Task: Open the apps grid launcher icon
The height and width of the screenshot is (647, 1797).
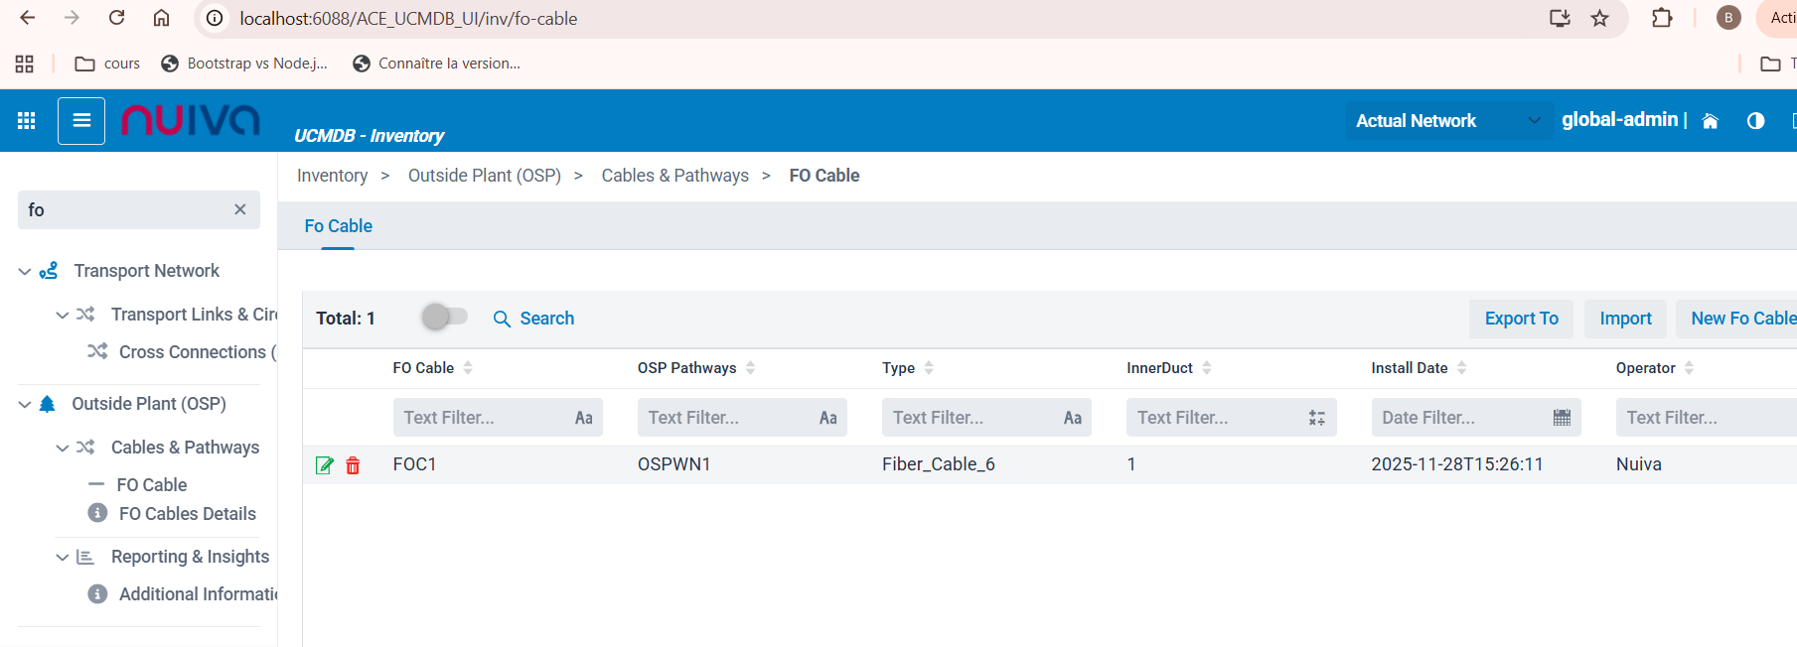Action: (x=26, y=121)
